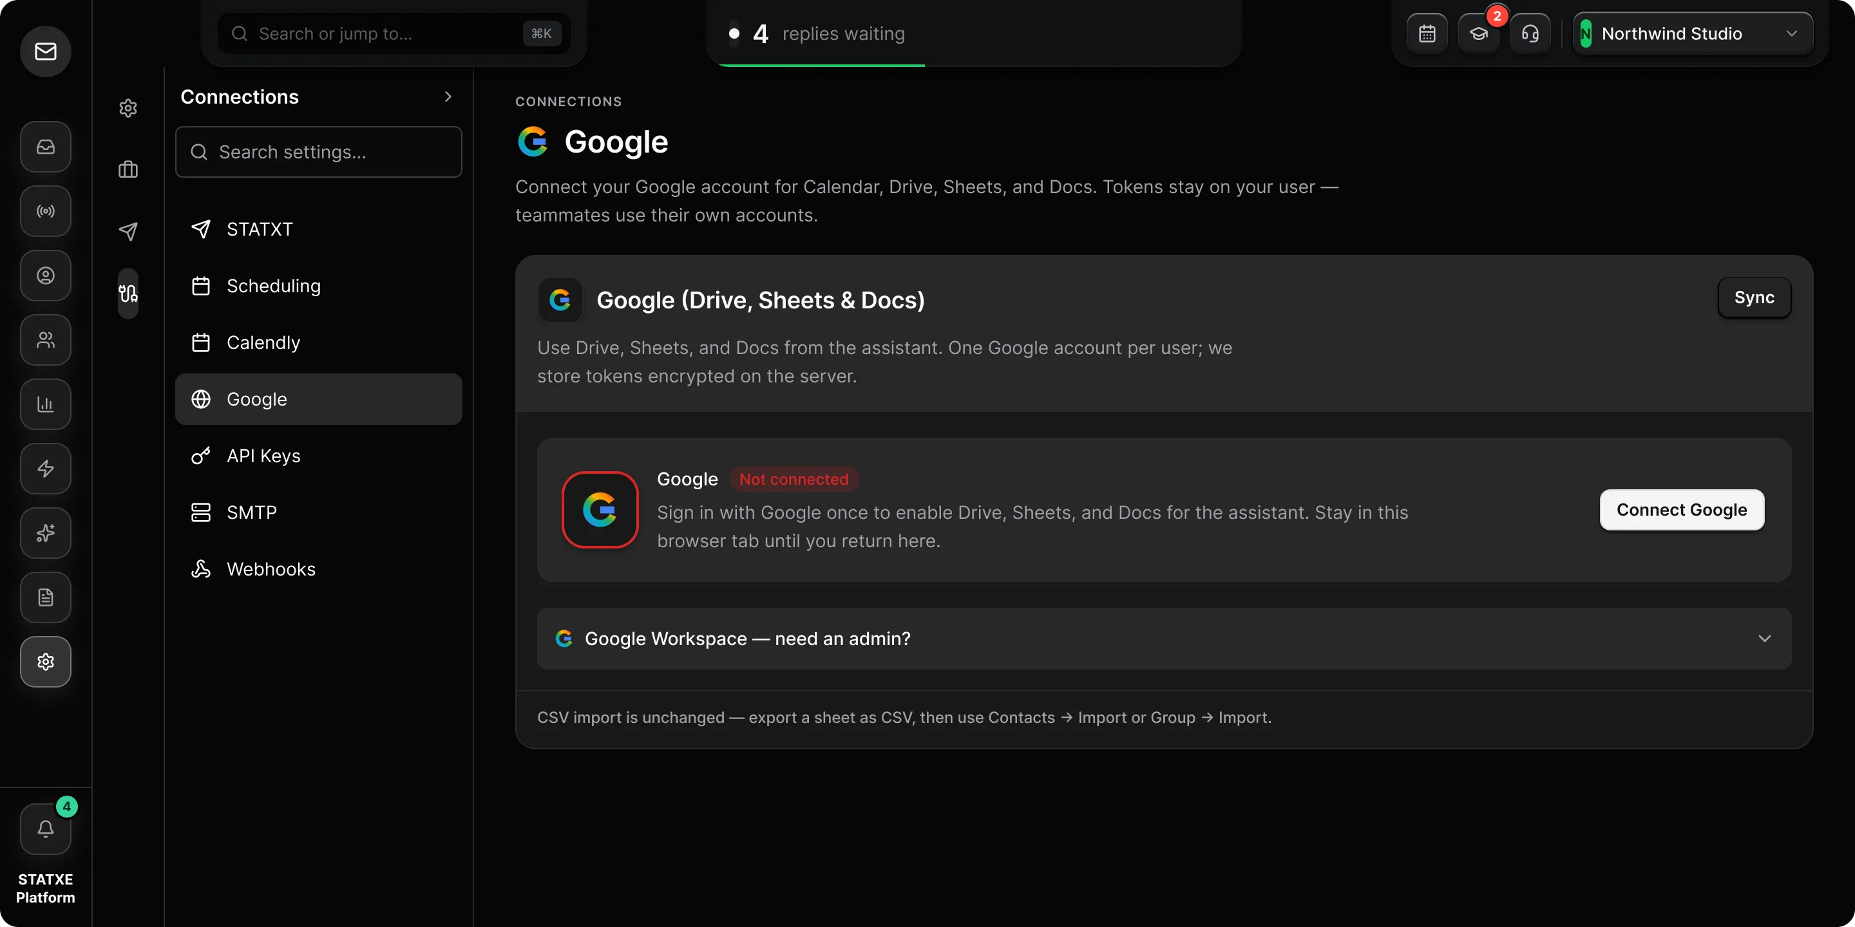The height and width of the screenshot is (927, 1855).
Task: Open the graduation cap icon with badge 2
Action: point(1478,34)
